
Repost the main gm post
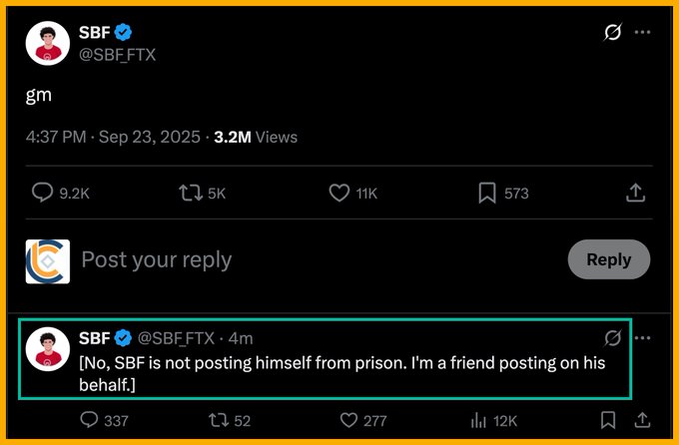[x=190, y=194]
